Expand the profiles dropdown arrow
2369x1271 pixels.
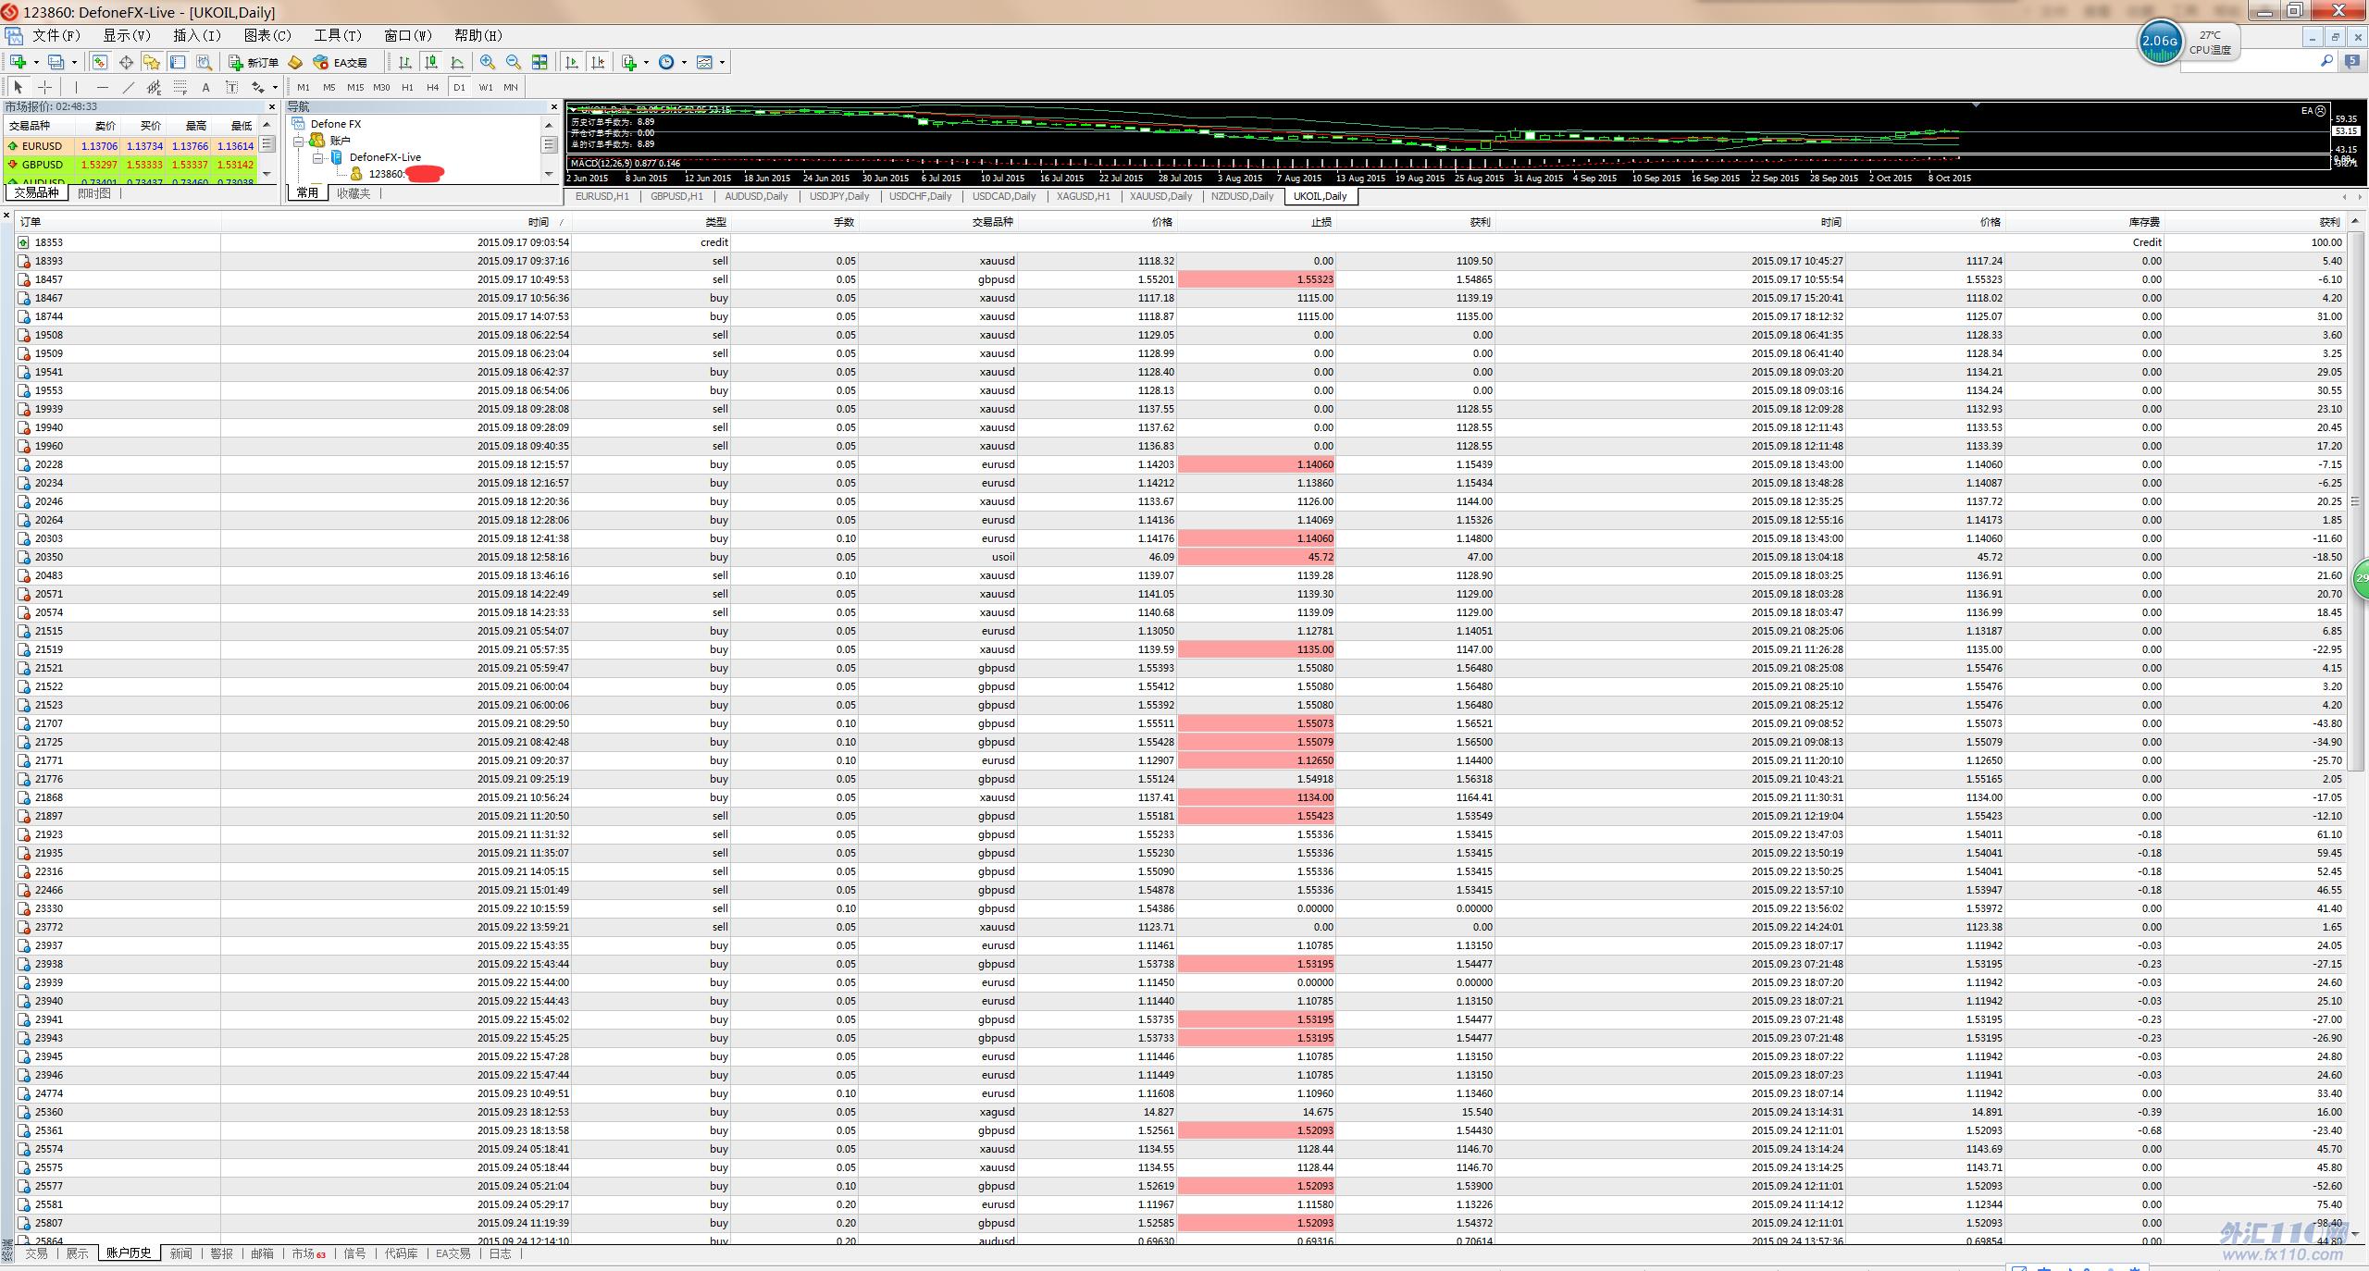pyautogui.click(x=74, y=62)
